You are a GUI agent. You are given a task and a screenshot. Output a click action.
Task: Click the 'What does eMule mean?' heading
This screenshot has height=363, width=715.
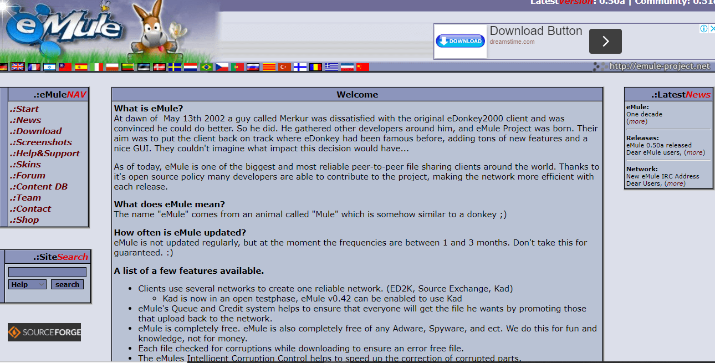170,204
